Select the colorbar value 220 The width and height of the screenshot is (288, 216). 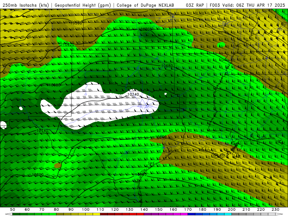(261, 210)
